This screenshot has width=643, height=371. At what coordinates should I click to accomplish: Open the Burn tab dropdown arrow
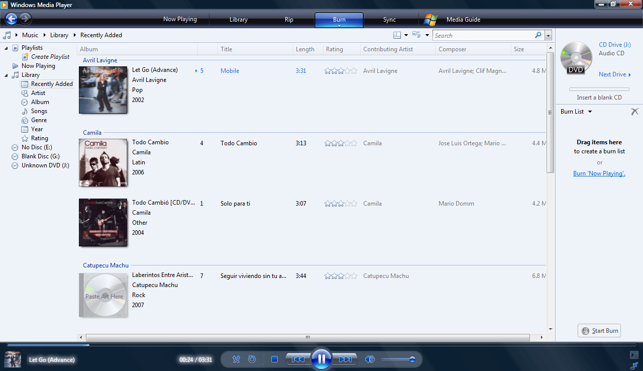[339, 25]
